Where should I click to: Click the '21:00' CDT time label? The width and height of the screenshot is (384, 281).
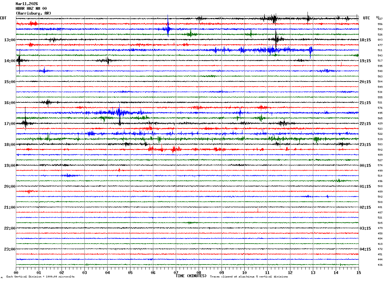pos(10,207)
